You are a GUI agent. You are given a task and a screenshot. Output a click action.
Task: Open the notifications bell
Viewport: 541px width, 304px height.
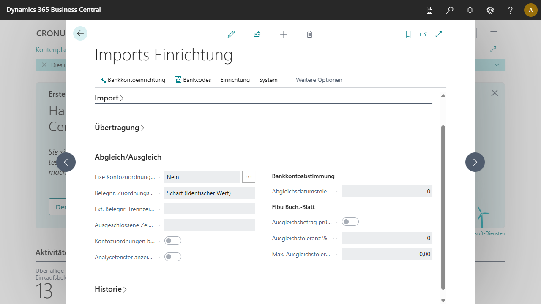click(x=470, y=10)
